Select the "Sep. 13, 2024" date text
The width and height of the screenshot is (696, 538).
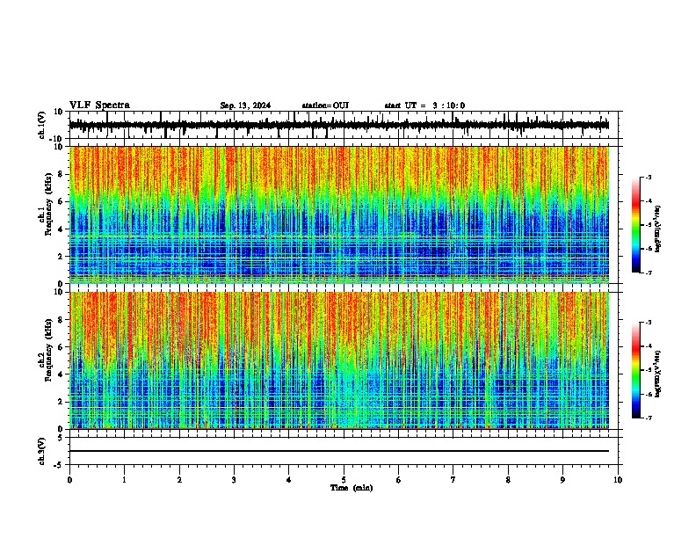[x=245, y=105]
